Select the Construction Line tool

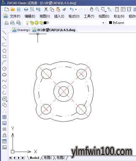click(4, 38)
